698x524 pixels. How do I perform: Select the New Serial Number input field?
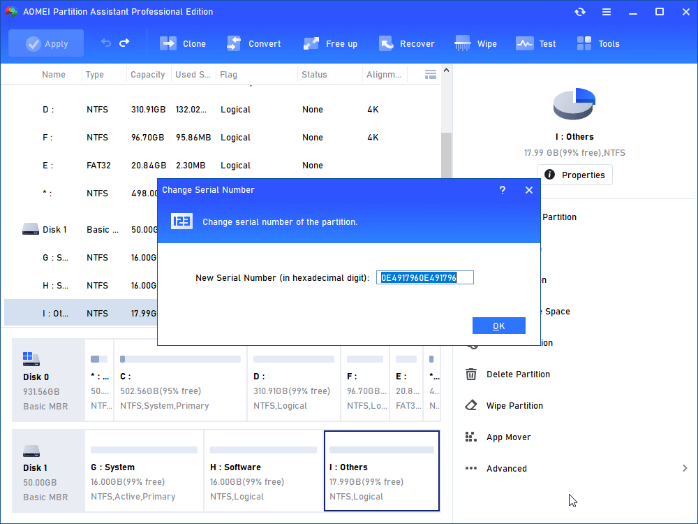click(424, 277)
